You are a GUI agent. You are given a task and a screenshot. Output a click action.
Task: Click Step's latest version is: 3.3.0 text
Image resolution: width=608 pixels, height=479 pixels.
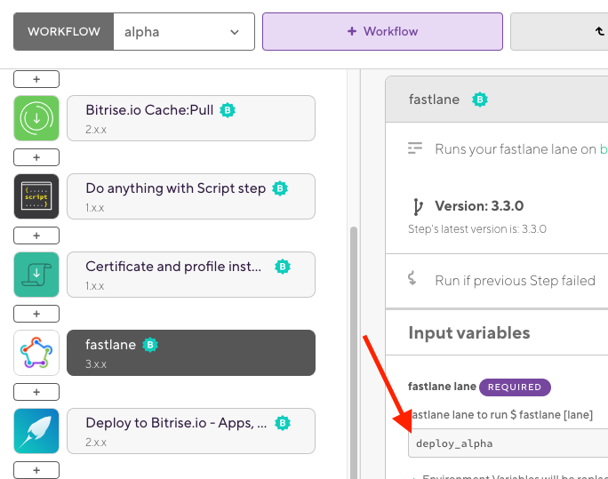click(477, 229)
